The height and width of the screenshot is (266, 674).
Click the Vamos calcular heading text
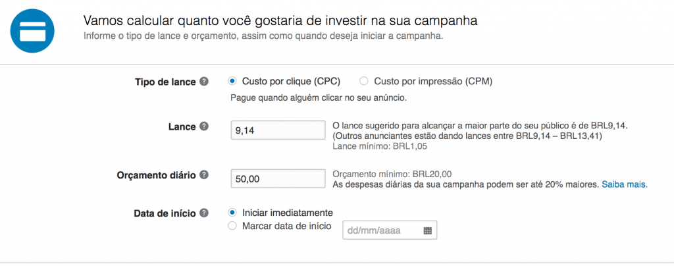[x=280, y=20]
